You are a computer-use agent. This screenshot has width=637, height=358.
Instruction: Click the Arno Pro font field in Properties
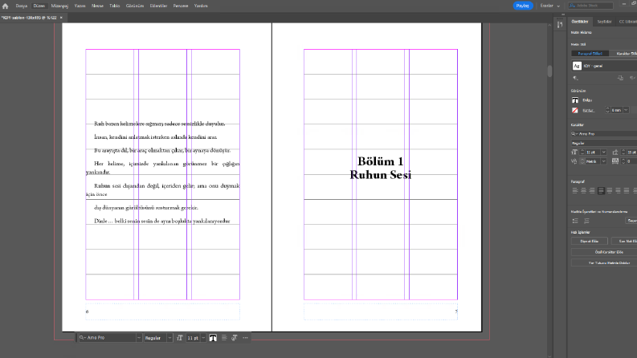click(604, 133)
